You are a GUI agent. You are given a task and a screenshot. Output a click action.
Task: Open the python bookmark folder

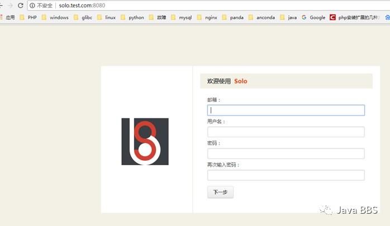click(x=132, y=17)
